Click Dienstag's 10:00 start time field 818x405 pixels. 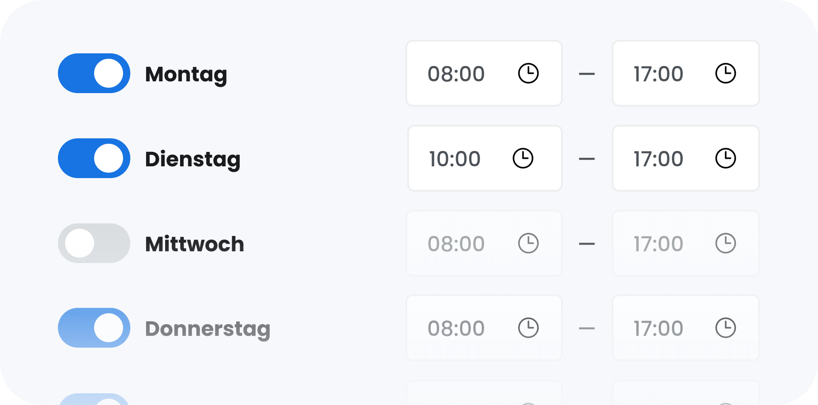coord(454,158)
